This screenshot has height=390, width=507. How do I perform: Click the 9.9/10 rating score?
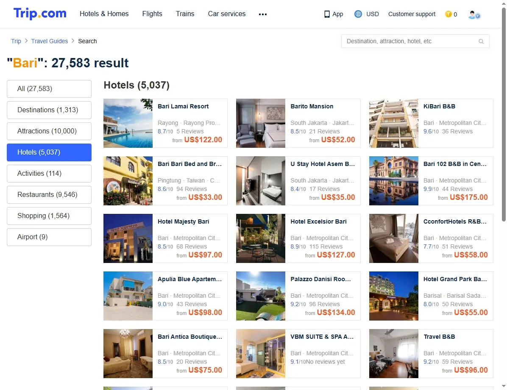pos(431,189)
